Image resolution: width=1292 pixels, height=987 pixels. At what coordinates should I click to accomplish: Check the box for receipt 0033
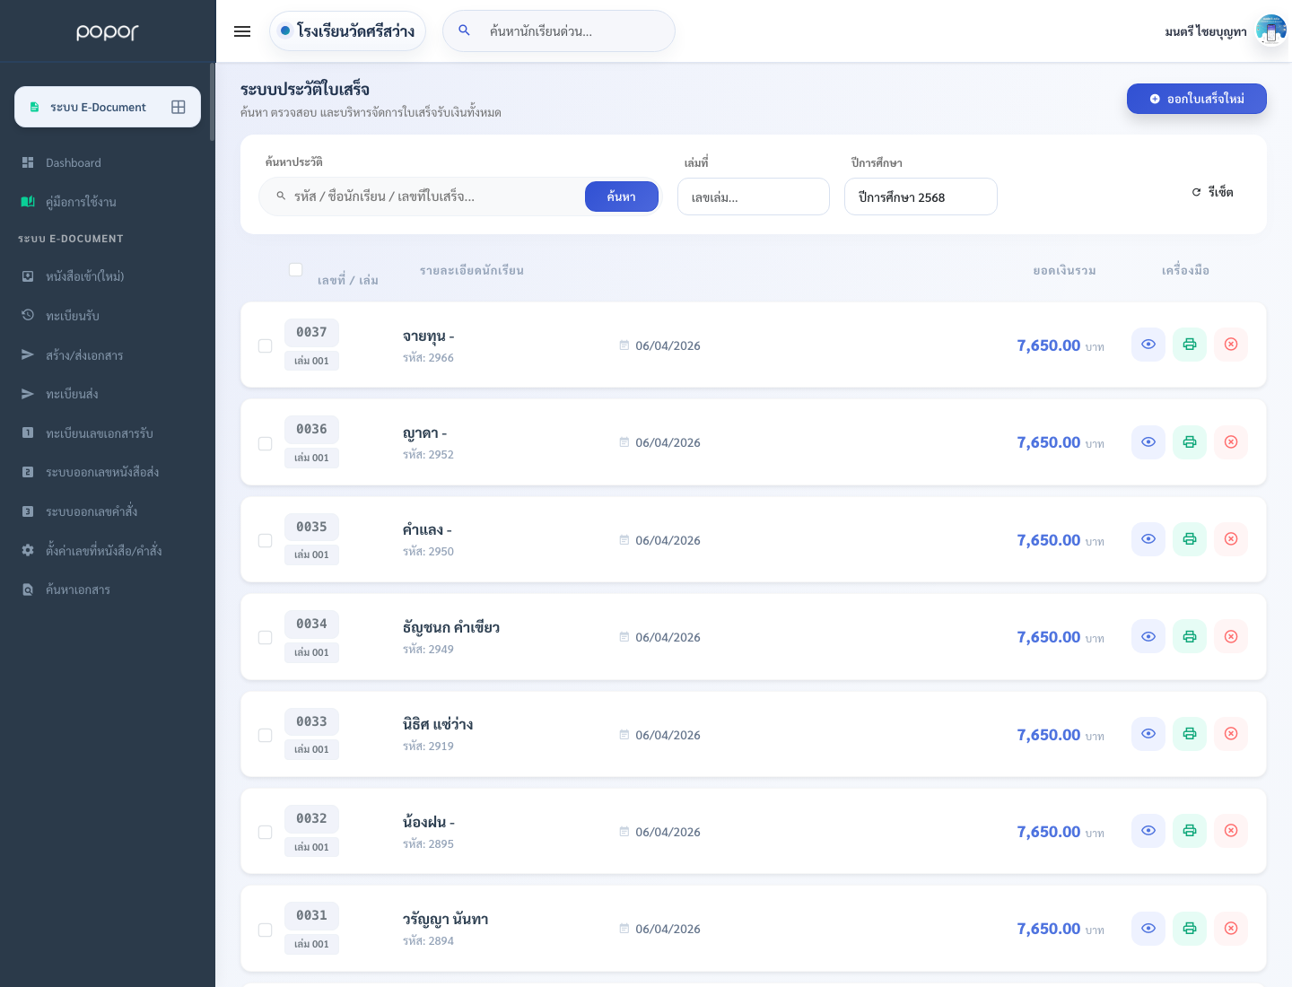pyautogui.click(x=265, y=735)
